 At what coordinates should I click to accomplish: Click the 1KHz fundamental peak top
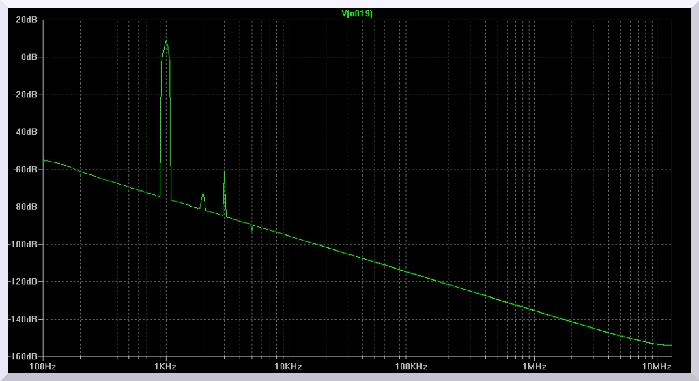click(x=165, y=41)
